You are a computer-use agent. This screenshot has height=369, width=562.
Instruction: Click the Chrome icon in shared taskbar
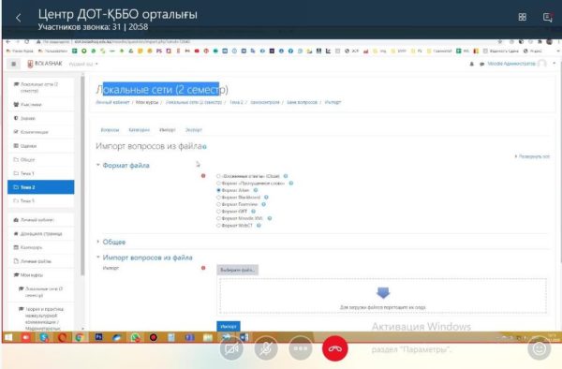(80, 337)
